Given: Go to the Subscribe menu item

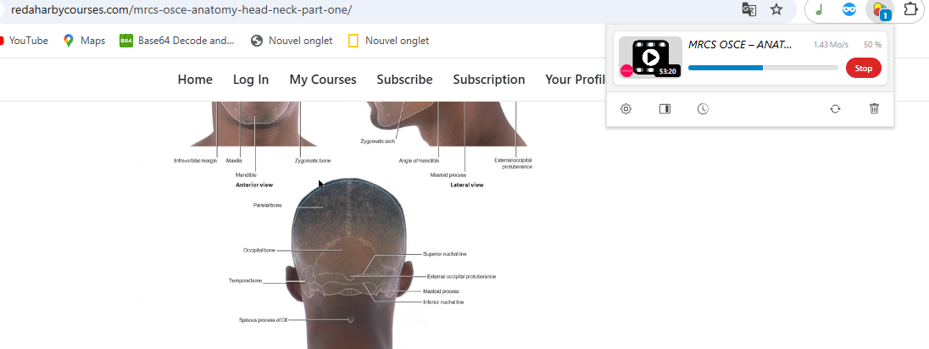Looking at the screenshot, I should click(404, 80).
